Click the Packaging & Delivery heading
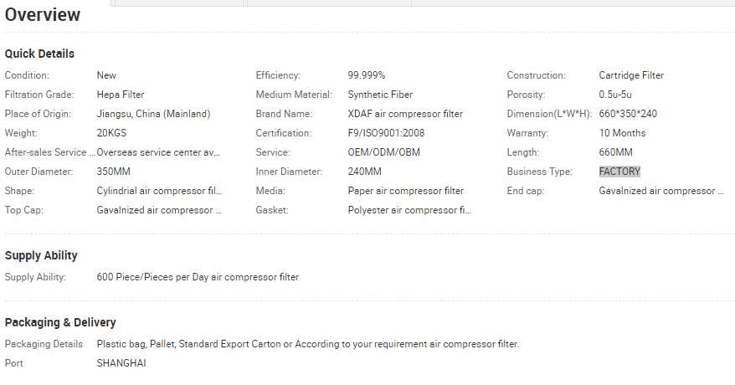 tap(60, 322)
